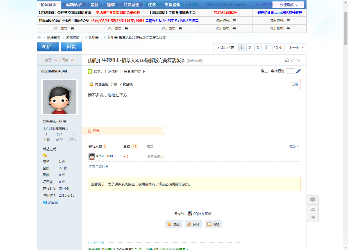Open the 发帖 dropdown button
The image size is (348, 250).
48,47
